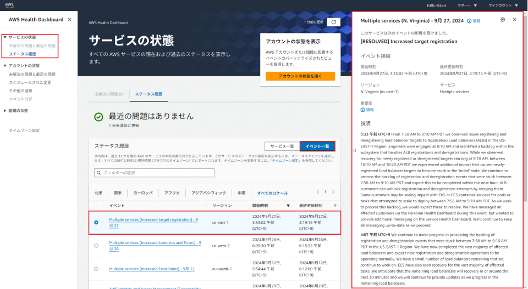The height and width of the screenshot is (289, 528).
Task: Collapse アカウントの状態 section
Action: click(5, 66)
